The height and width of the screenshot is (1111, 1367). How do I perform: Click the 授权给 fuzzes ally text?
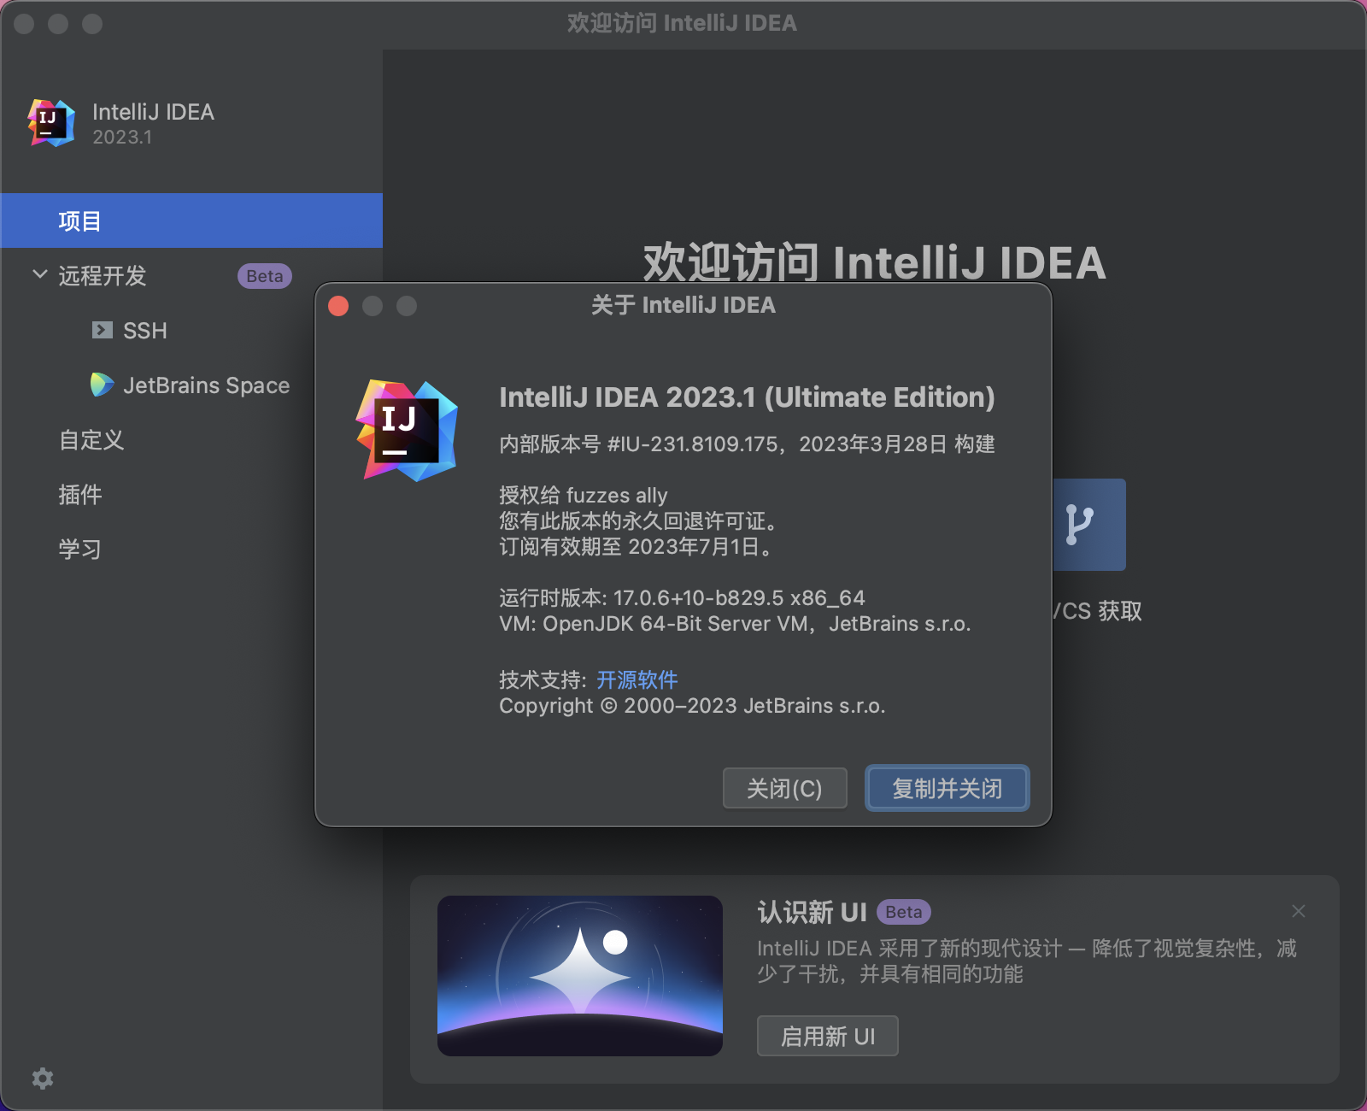[x=584, y=496]
